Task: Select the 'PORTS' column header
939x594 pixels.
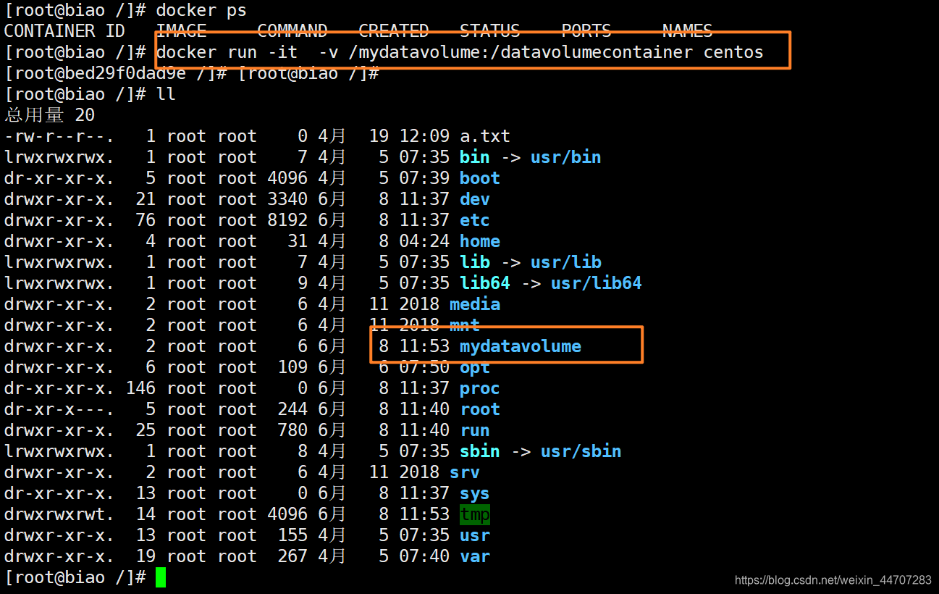Action: click(x=586, y=31)
